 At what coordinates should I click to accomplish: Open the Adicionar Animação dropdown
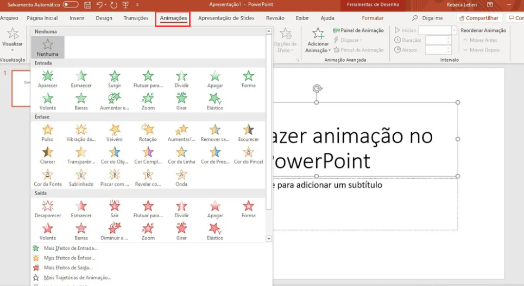318,41
